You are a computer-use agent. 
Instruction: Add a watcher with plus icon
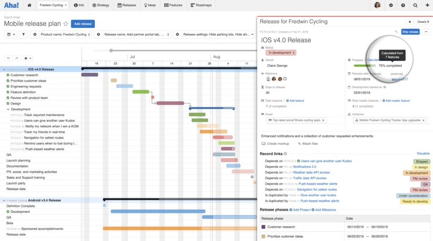click(285, 79)
